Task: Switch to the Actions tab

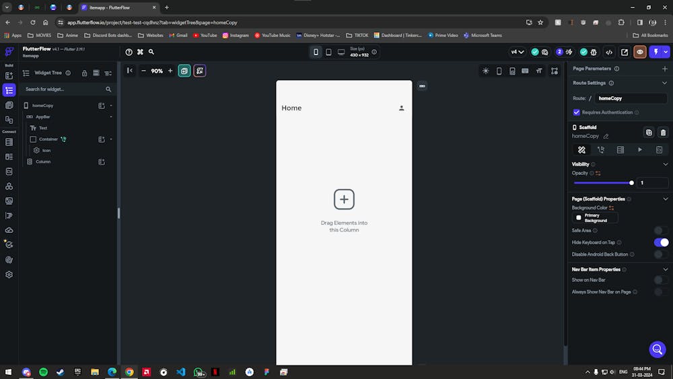Action: tap(601, 150)
